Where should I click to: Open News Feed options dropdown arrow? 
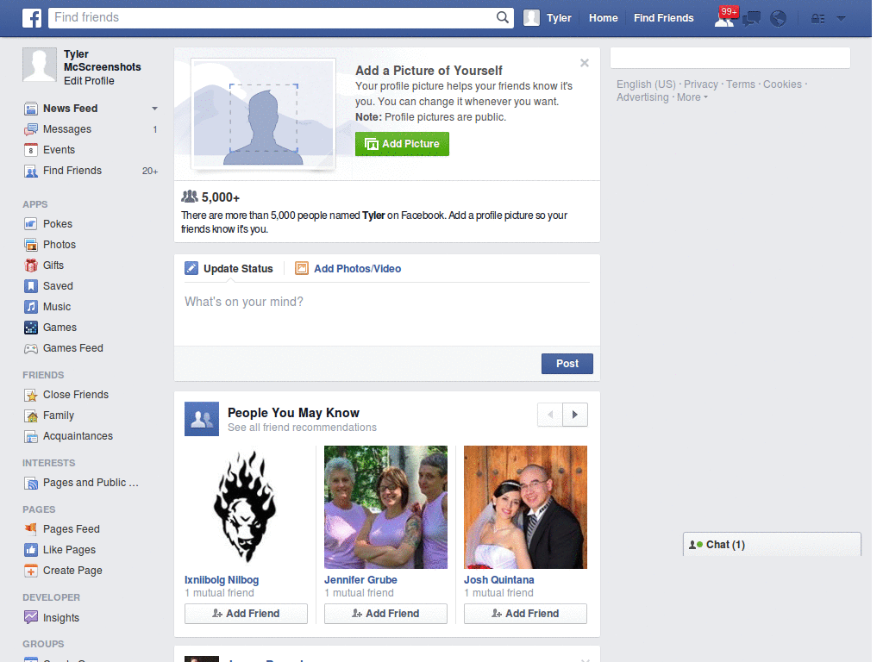[x=154, y=109]
